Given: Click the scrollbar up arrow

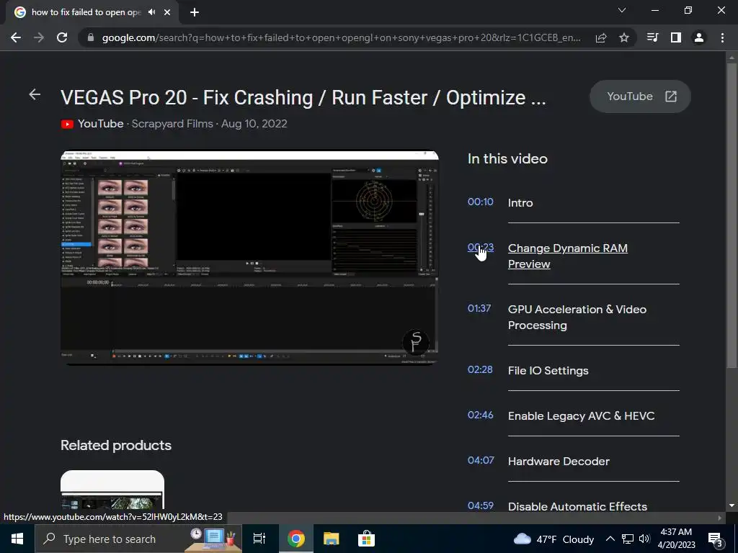Looking at the screenshot, I should (732, 58).
